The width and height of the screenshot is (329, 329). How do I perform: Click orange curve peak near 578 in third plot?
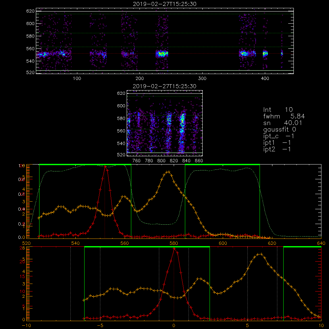point(168,172)
